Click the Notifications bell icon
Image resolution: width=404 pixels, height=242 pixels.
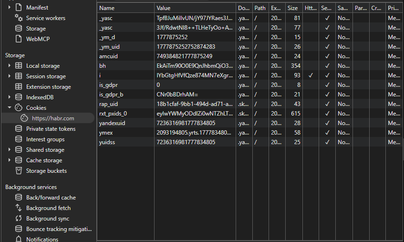click(19, 239)
